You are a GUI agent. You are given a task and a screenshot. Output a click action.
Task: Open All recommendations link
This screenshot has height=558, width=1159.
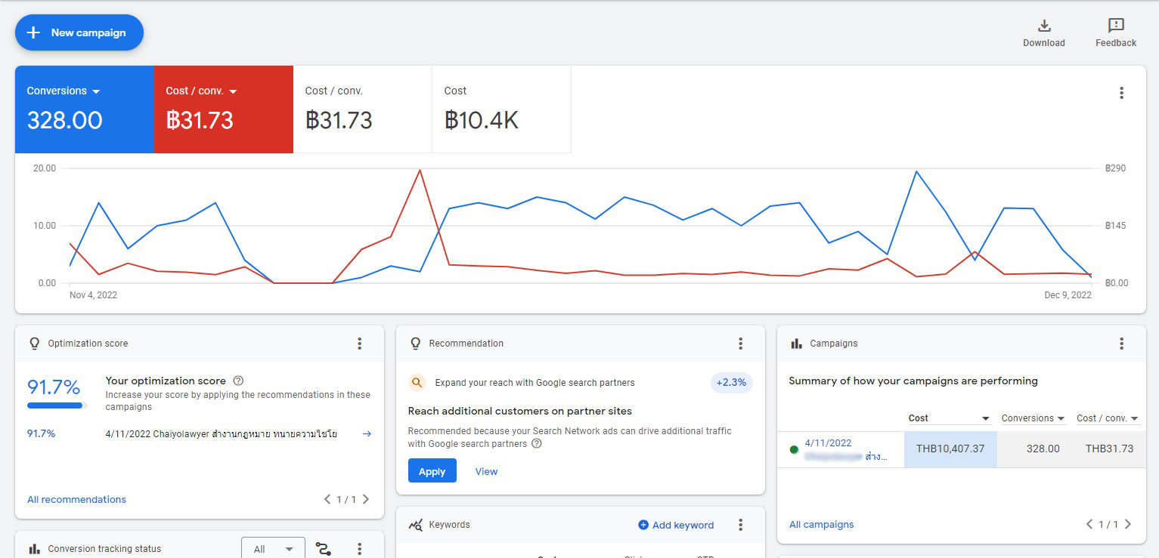(76, 499)
